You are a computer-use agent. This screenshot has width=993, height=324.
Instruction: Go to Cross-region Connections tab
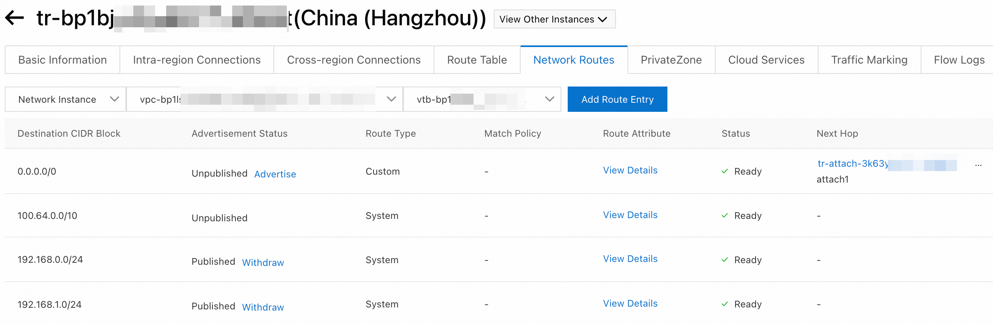(x=354, y=60)
